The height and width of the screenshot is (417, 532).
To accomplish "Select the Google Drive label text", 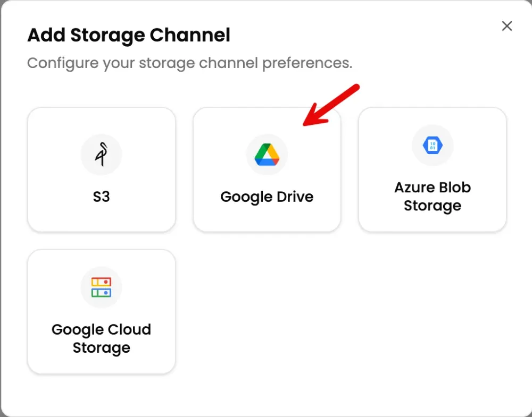I will point(267,197).
